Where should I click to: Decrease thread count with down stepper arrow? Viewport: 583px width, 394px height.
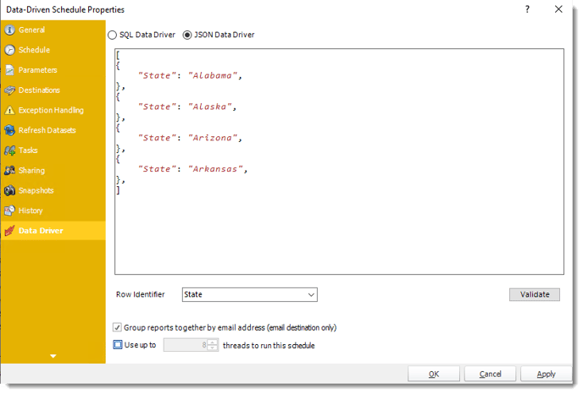point(213,348)
